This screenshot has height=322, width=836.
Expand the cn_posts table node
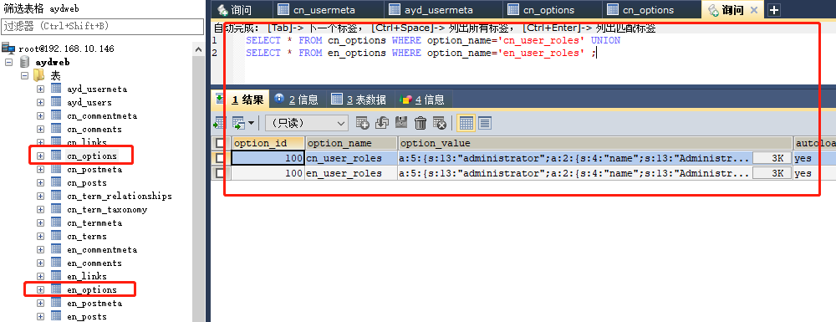pos(40,182)
